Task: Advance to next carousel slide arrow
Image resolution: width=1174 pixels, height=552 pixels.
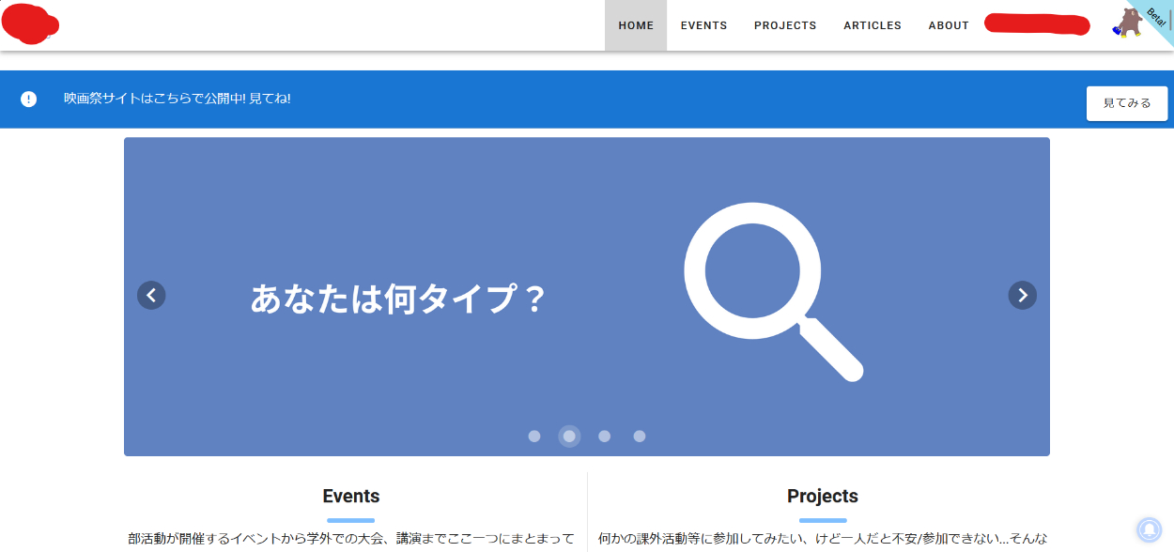Action: [1023, 295]
